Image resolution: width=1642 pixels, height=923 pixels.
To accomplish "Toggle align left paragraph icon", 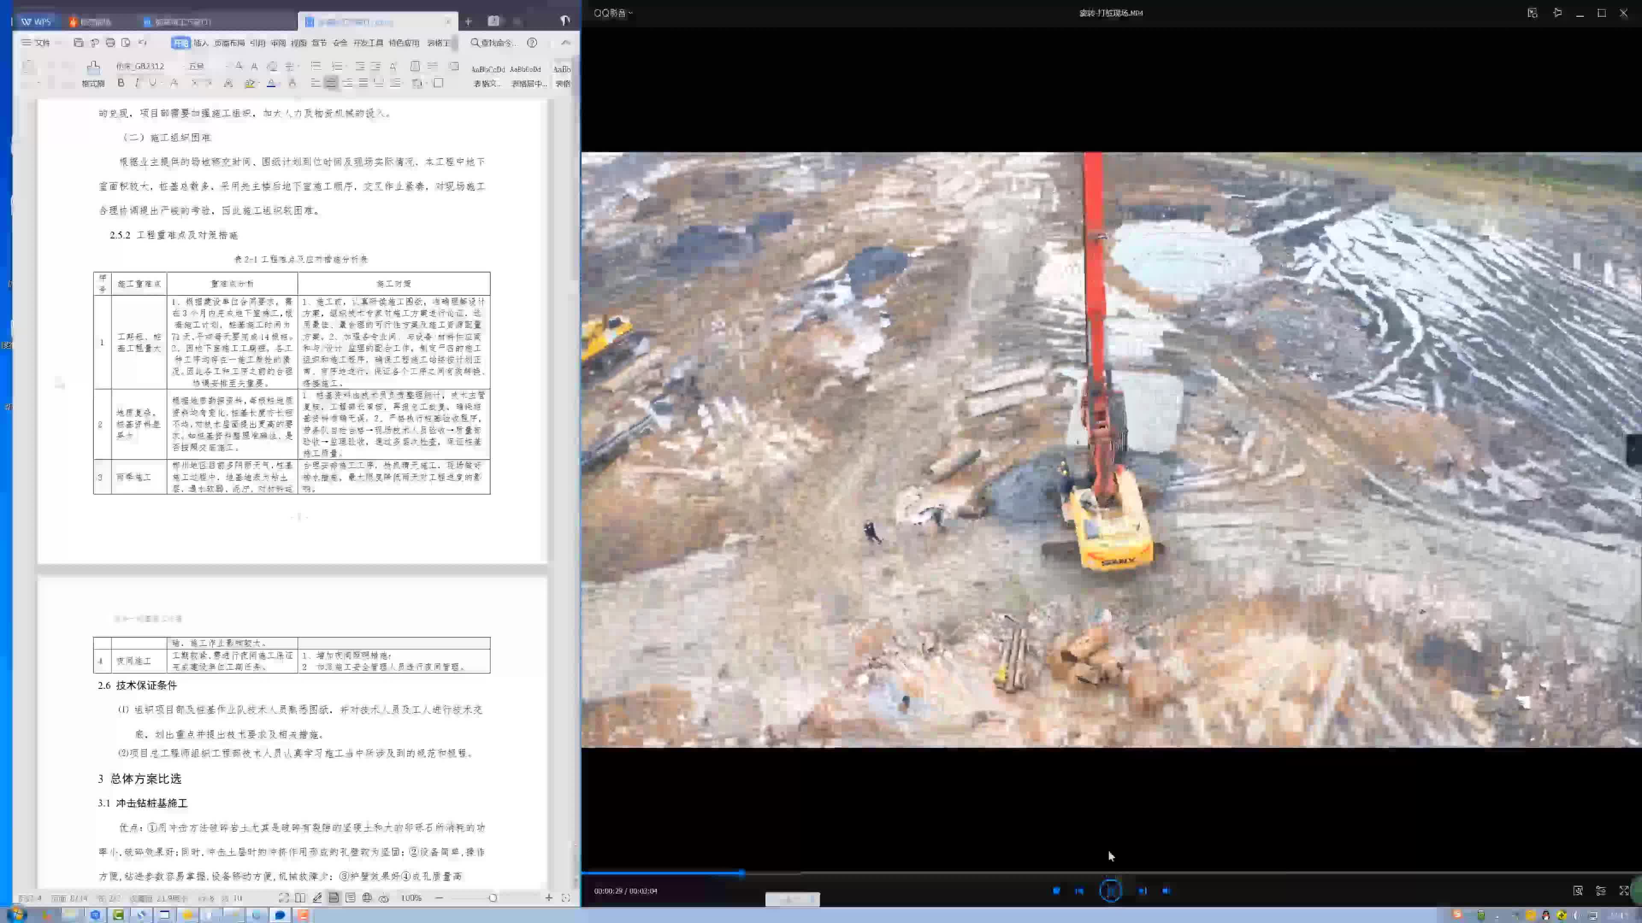I will (x=316, y=83).
